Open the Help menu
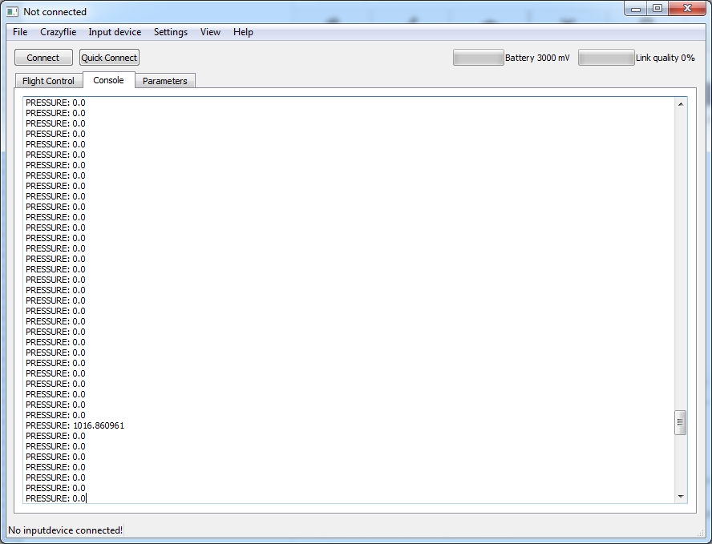712x544 pixels. pyautogui.click(x=243, y=32)
